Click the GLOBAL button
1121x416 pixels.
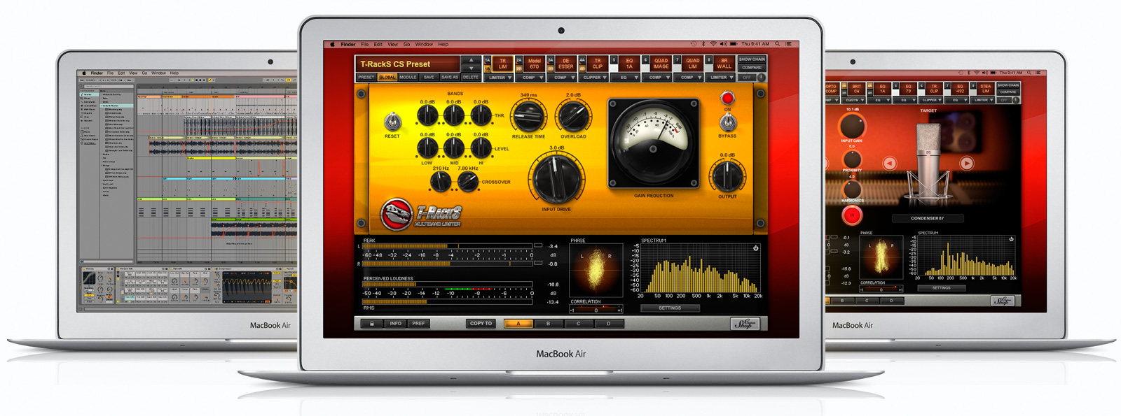pos(387,78)
